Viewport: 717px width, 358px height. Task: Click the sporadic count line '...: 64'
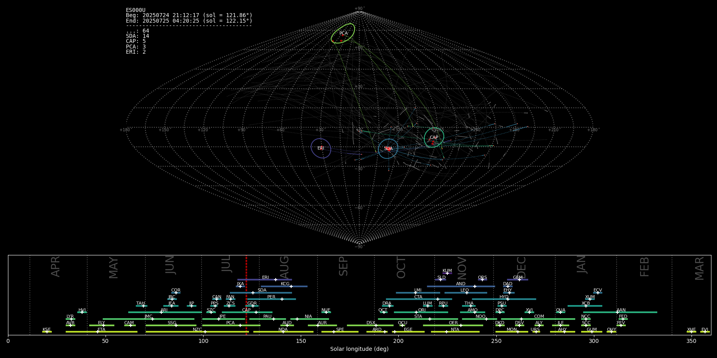137,31
